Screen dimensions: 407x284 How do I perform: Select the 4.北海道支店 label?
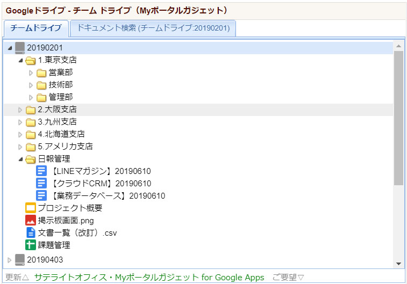(61, 134)
